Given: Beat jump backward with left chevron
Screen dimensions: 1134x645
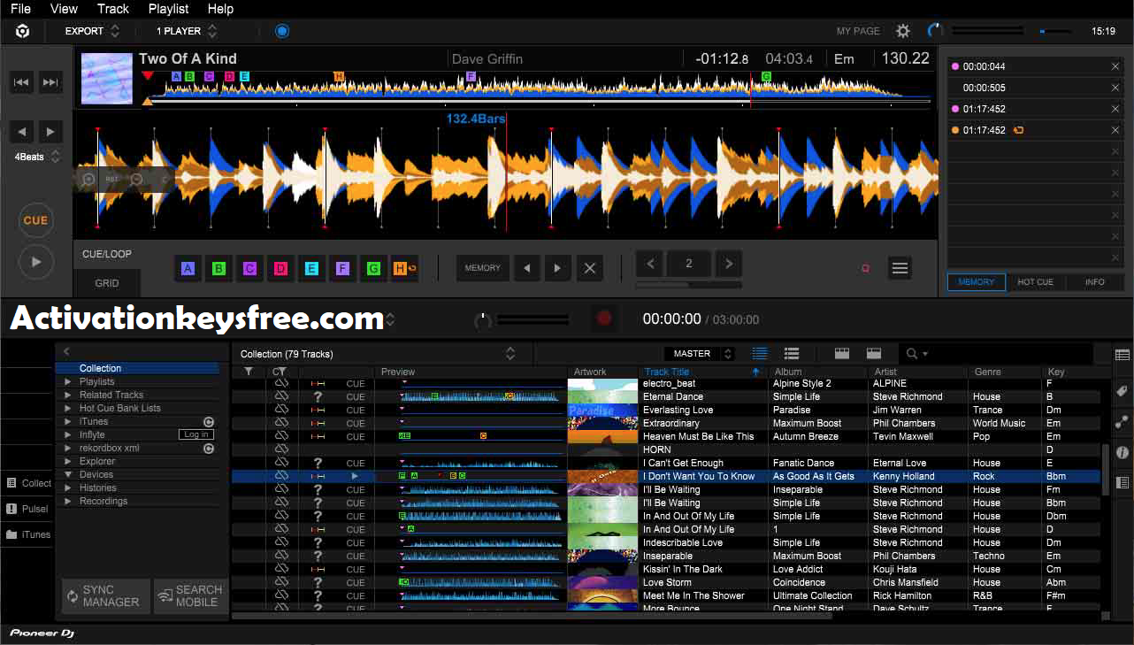Looking at the screenshot, I should pos(650,264).
